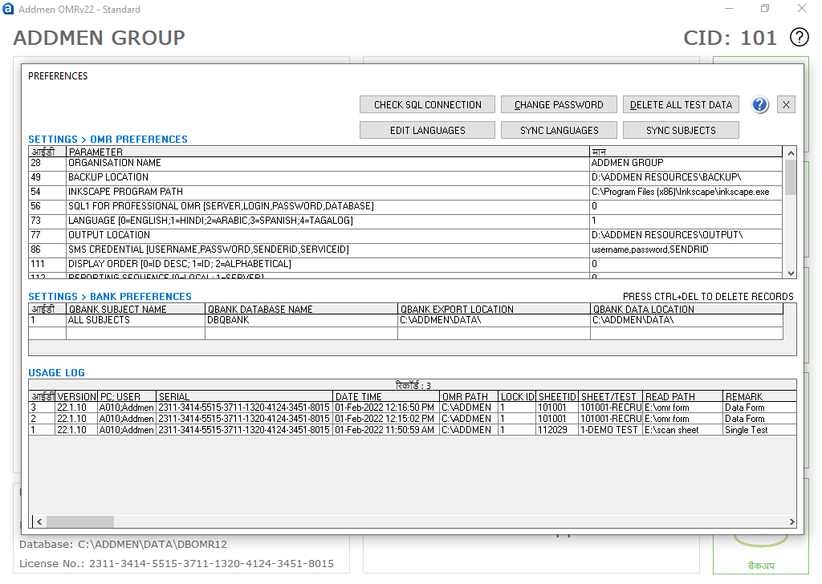The width and height of the screenshot is (822, 584).
Task: Open the help circle icon beside CID: 101
Action: [x=799, y=38]
